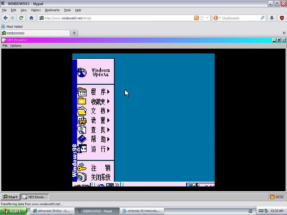Open a new tab with the plus button

tap(74, 33)
